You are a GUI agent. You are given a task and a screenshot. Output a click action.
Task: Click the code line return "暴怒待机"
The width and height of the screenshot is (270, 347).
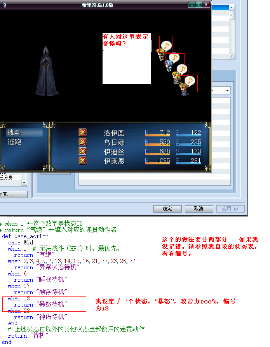[40, 305]
